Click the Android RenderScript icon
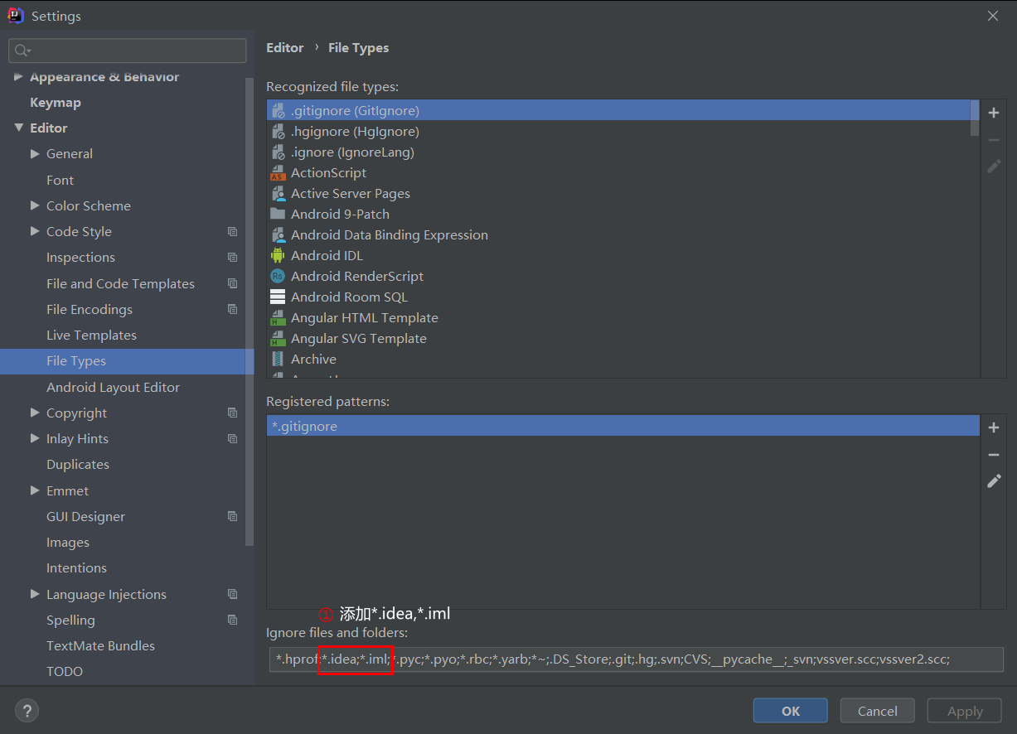This screenshot has width=1017, height=734. click(x=278, y=276)
